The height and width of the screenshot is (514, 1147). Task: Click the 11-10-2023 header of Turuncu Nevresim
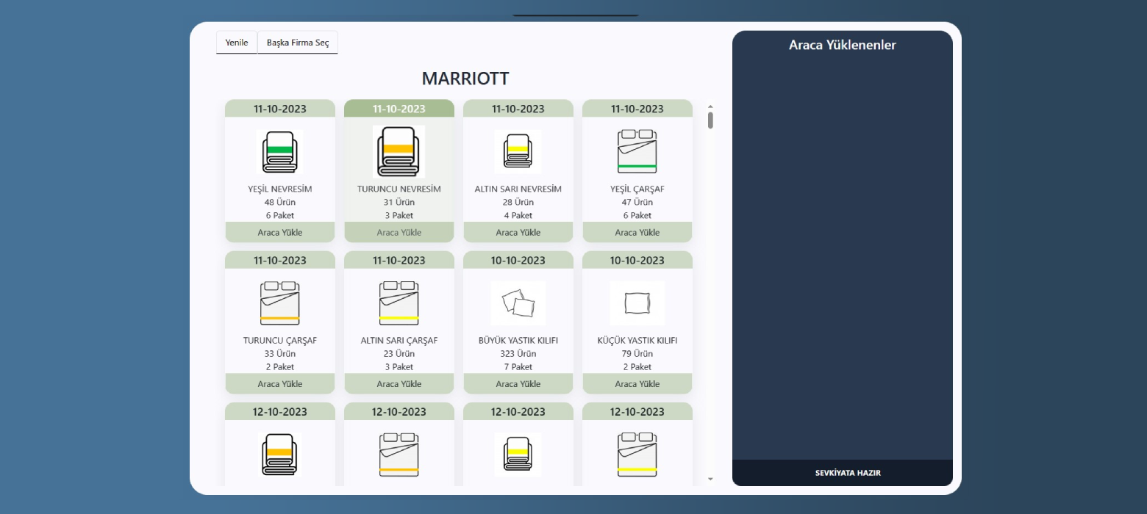click(x=399, y=109)
